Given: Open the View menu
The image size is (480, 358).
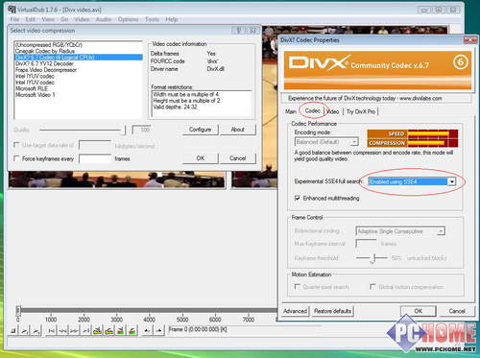Looking at the screenshot, I should [x=48, y=19].
